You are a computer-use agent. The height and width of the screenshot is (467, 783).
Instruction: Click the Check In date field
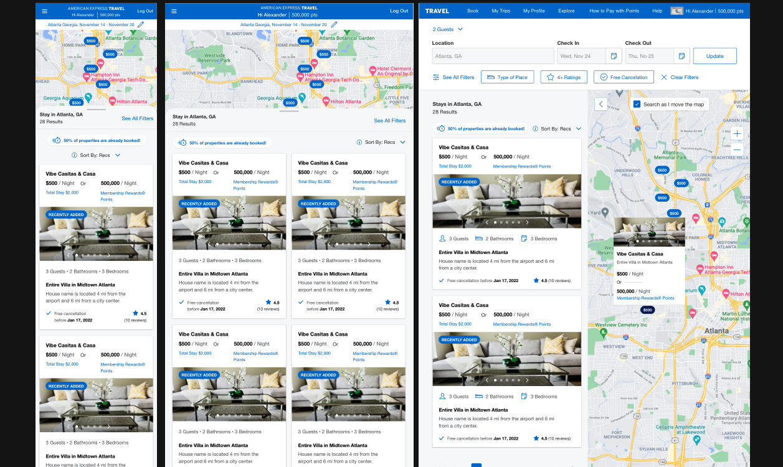tap(582, 56)
